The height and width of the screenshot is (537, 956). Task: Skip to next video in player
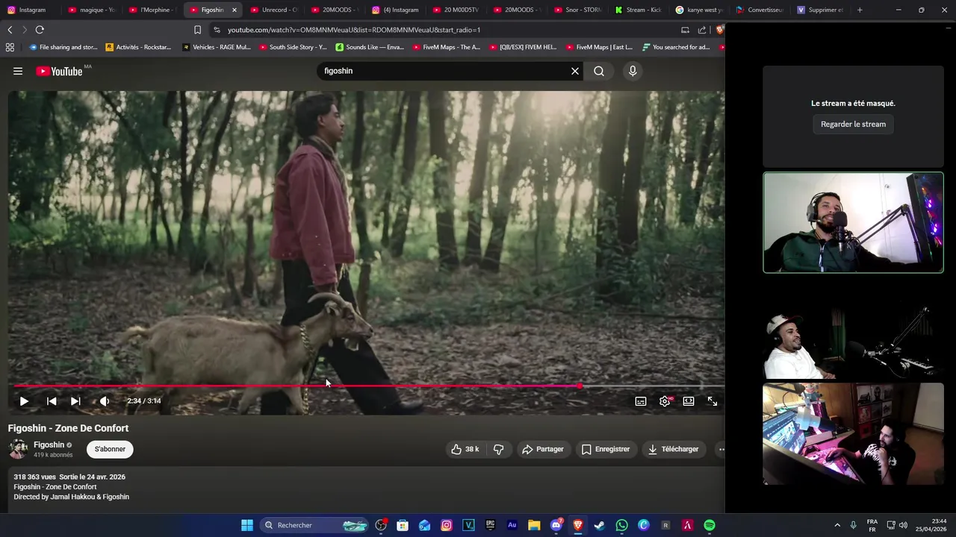[x=75, y=401]
